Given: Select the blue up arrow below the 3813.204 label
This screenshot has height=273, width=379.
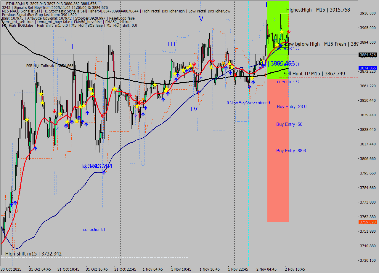Looking at the screenshot, I should (104, 172).
